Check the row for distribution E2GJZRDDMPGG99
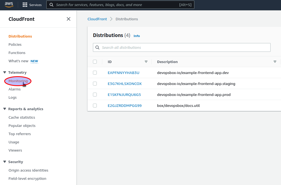The width and height of the screenshot is (281, 185). 95,105
